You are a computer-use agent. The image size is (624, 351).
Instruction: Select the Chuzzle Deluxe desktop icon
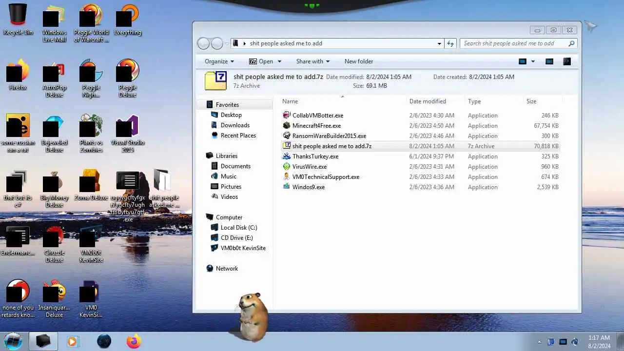55,243
